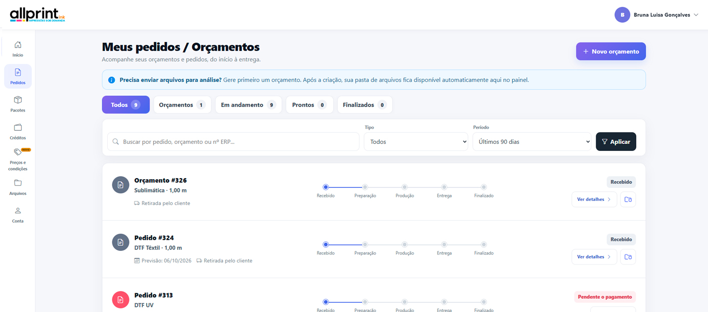The width and height of the screenshot is (708, 312).
Task: Click the DTF UV text
Action: [144, 305]
